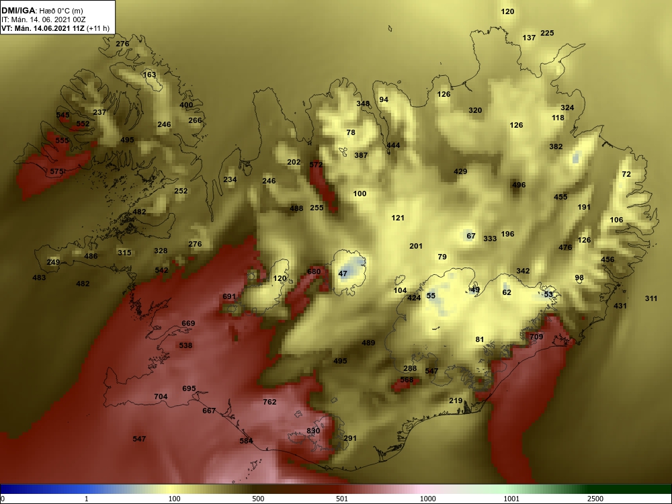Select the 575 value in Westfjords
This screenshot has width=672, height=504.
(x=56, y=171)
